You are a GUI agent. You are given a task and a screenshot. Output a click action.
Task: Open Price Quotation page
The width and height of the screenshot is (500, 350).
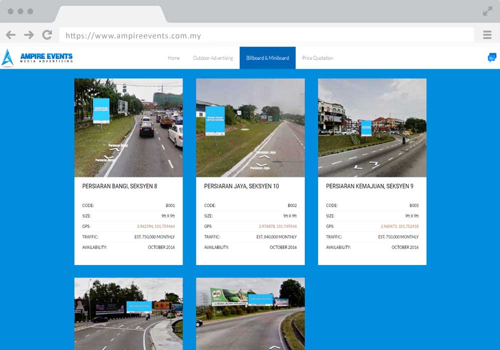[x=317, y=58]
